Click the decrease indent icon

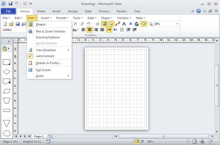pos(128,30)
